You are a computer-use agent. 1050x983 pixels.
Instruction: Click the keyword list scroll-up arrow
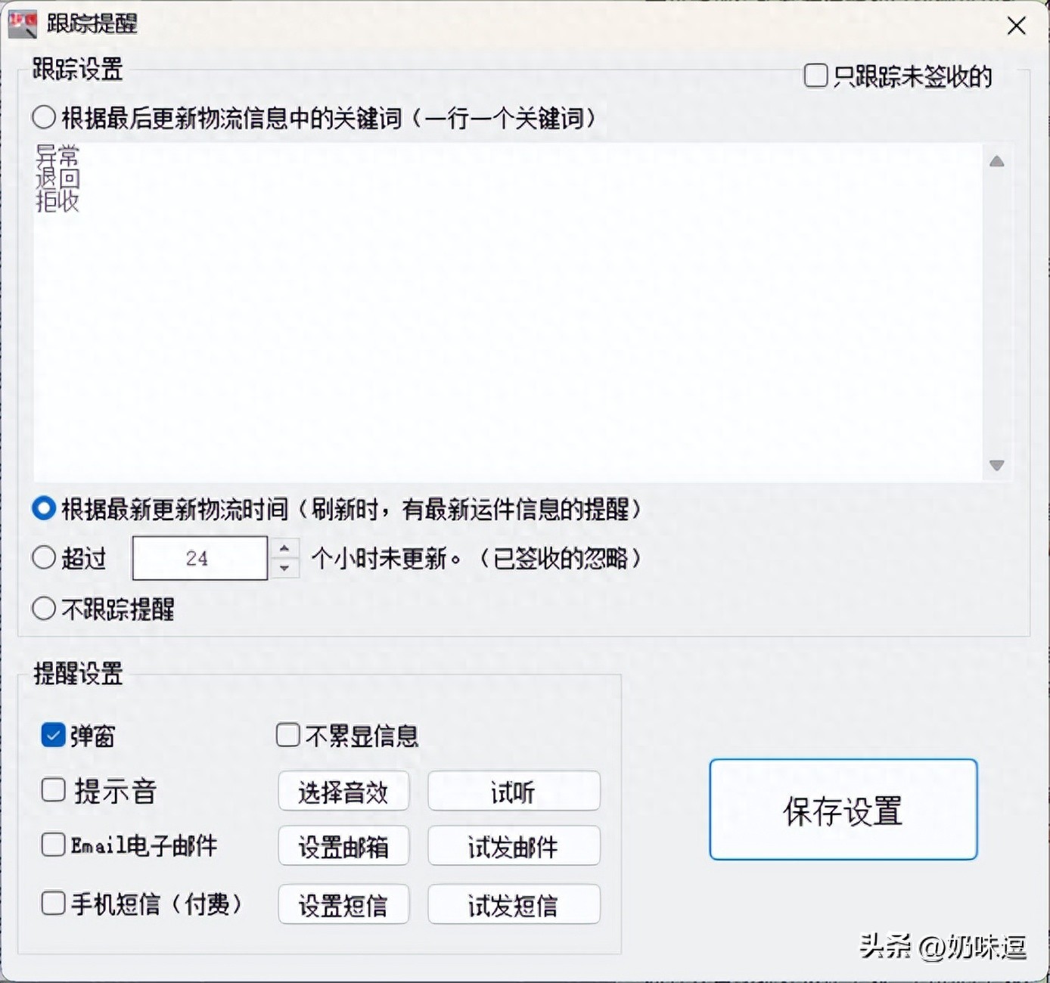(997, 161)
